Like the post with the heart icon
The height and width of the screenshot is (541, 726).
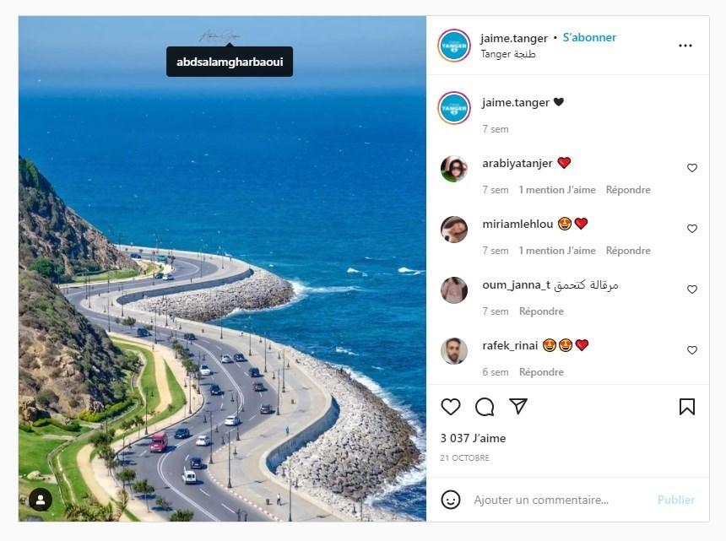click(451, 407)
